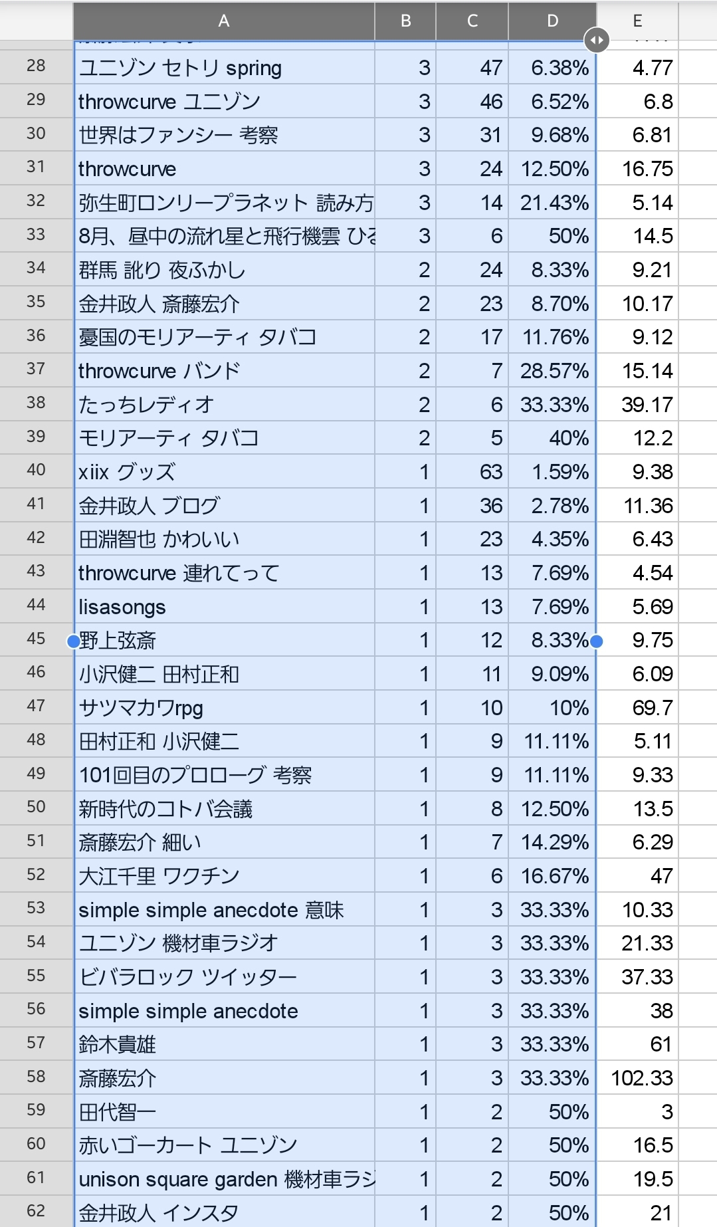
Task: Click the simple simple anecdote 意味 cell
Action: (224, 909)
